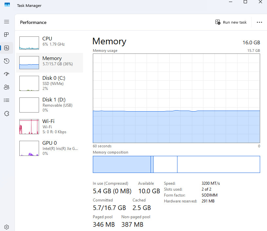This screenshot has height=231, width=267.
Task: Open the Processes page icon
Action: coord(7,35)
